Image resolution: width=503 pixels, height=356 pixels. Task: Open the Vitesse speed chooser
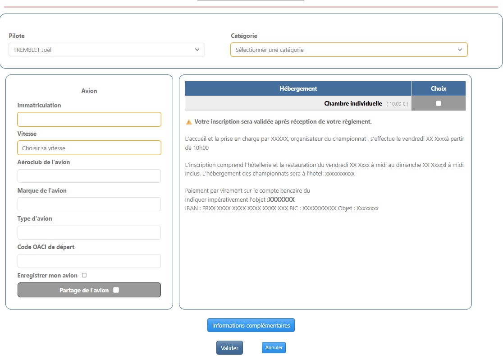pyautogui.click(x=89, y=148)
